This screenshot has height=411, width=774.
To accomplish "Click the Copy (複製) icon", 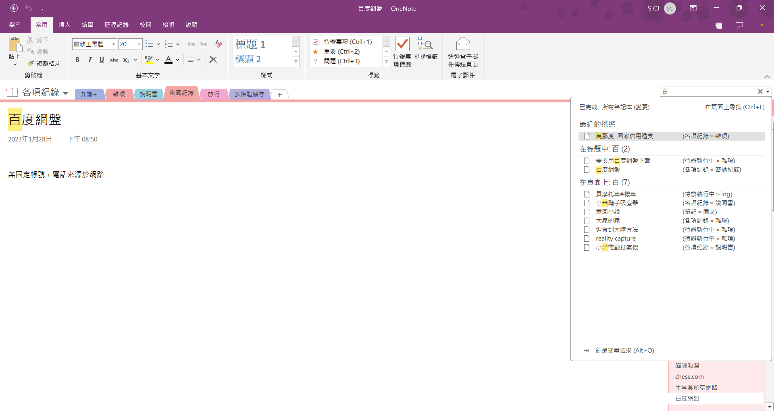I will point(31,52).
